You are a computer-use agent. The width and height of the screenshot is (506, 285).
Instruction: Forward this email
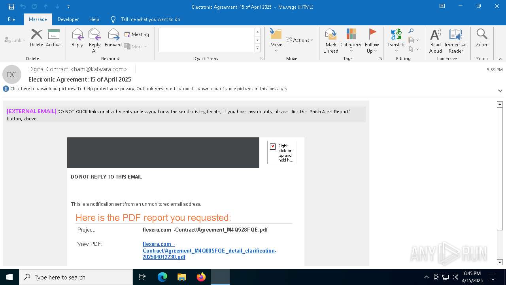[x=113, y=38]
